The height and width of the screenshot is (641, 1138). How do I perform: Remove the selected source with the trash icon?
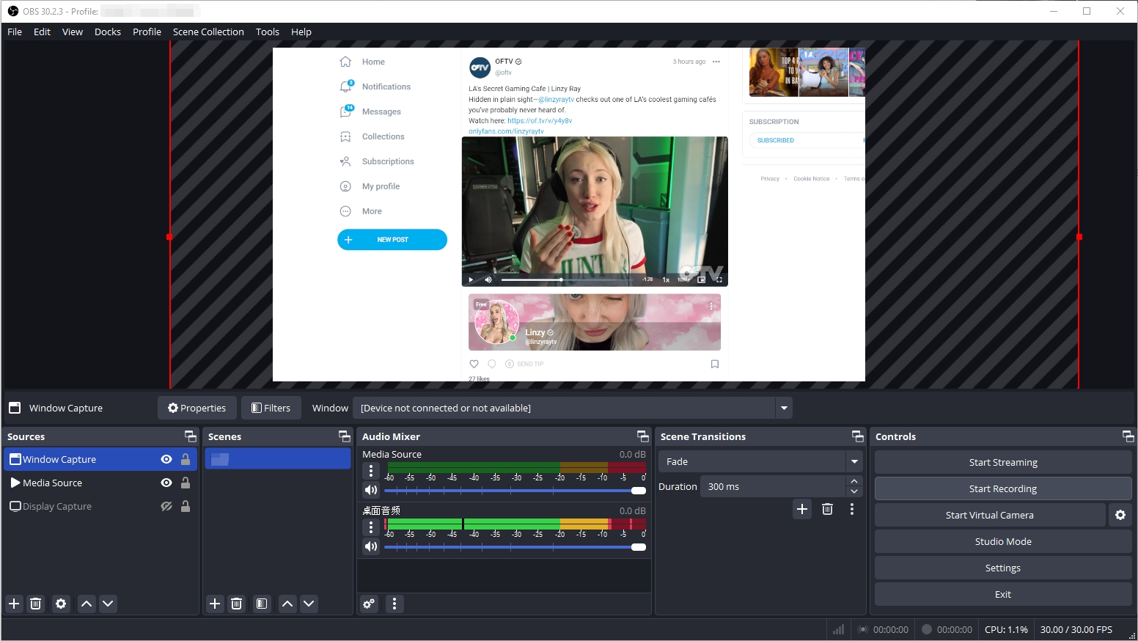[35, 604]
